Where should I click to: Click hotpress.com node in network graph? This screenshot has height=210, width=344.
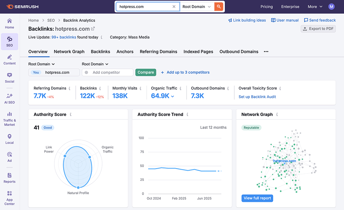click(284, 161)
